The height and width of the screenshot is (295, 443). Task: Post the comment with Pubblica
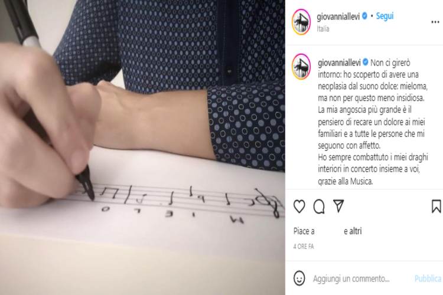tap(428, 278)
